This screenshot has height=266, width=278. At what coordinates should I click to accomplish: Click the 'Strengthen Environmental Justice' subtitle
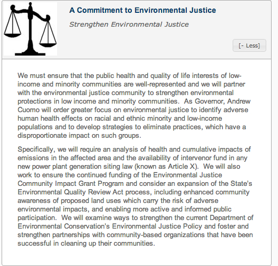tap(129, 25)
